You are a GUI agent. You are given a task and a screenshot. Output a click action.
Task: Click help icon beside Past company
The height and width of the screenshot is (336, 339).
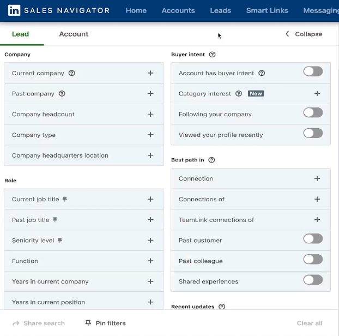click(x=62, y=94)
